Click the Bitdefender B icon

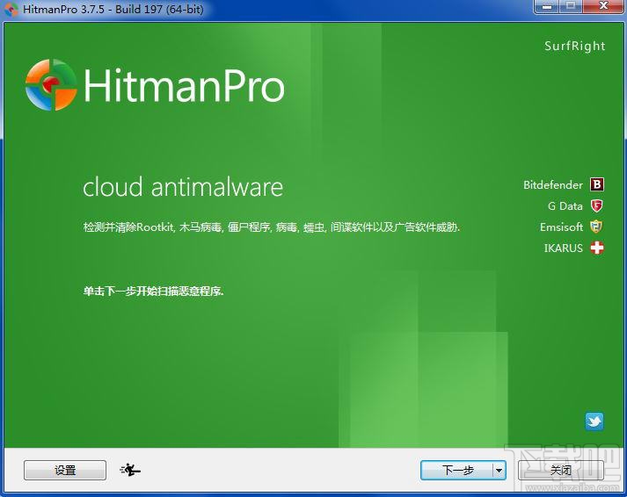tap(596, 184)
